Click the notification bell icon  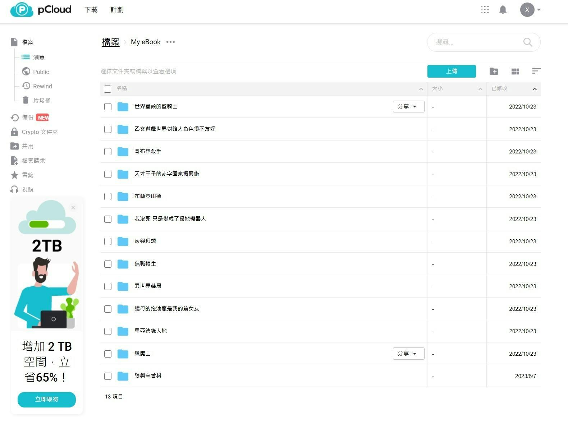click(x=503, y=10)
